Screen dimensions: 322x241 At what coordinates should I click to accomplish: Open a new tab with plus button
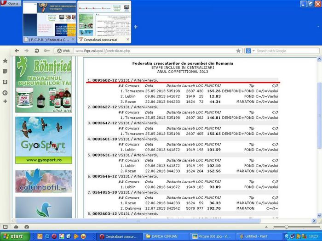[136, 27]
